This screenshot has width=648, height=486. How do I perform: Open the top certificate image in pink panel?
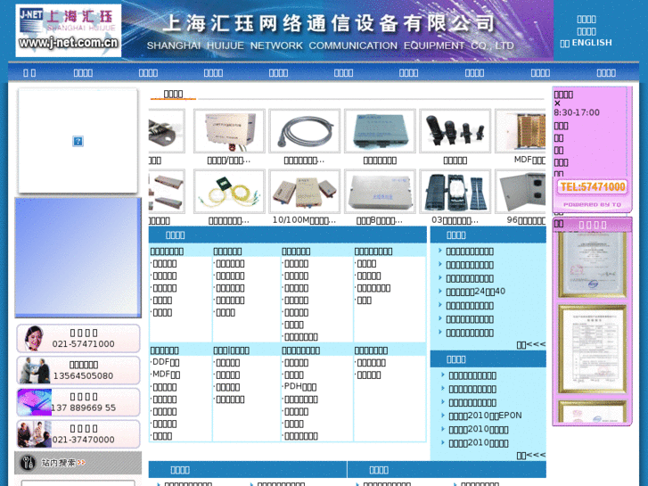(x=592, y=265)
